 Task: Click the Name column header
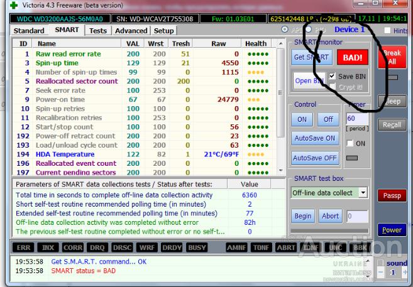pyautogui.click(x=77, y=43)
